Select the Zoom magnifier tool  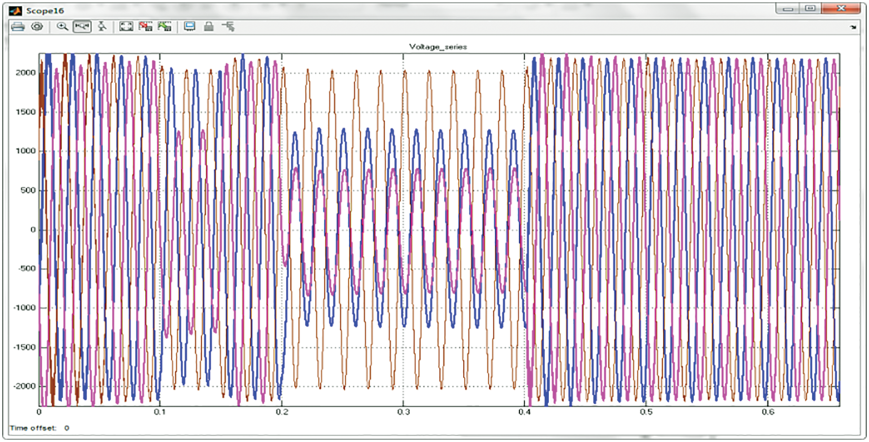coord(62,27)
